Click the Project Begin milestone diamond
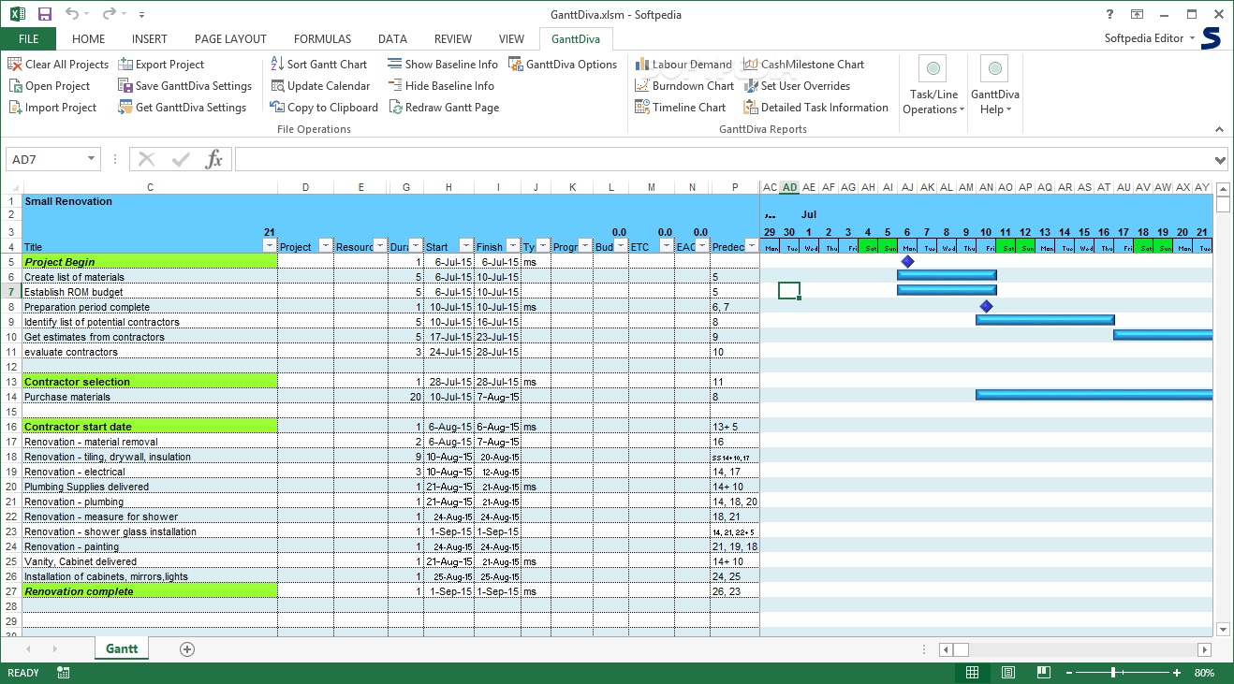 coord(907,262)
